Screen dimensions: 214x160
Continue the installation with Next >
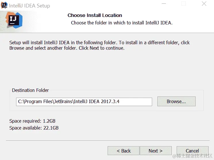(156, 151)
